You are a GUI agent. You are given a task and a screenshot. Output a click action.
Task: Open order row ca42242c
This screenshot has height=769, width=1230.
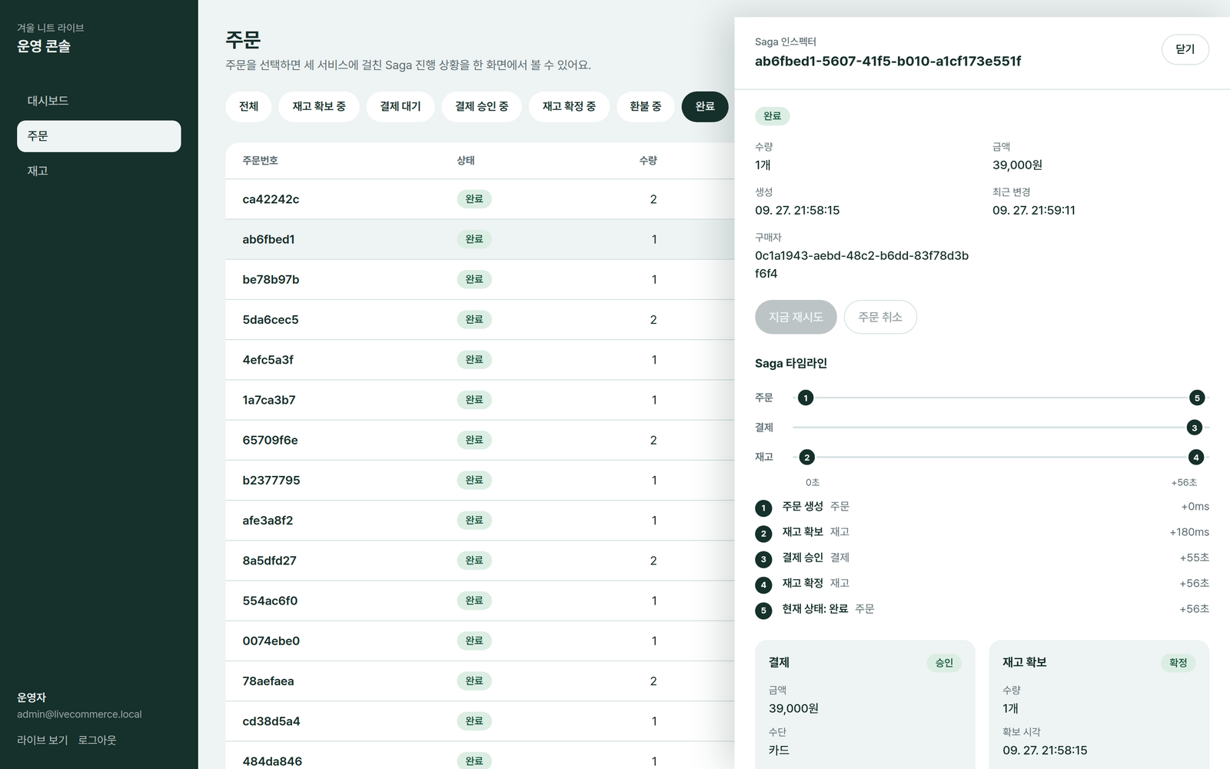[x=480, y=199]
